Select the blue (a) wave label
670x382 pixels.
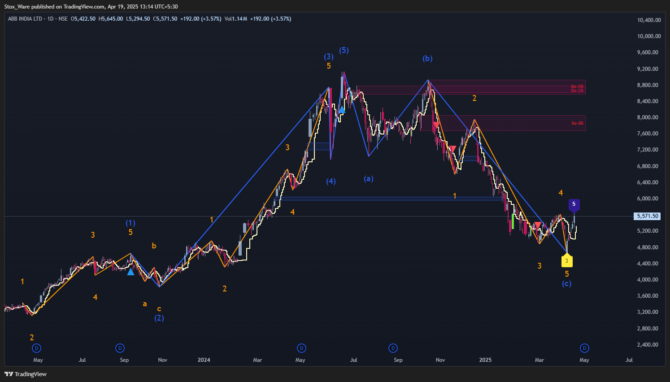[x=369, y=178]
